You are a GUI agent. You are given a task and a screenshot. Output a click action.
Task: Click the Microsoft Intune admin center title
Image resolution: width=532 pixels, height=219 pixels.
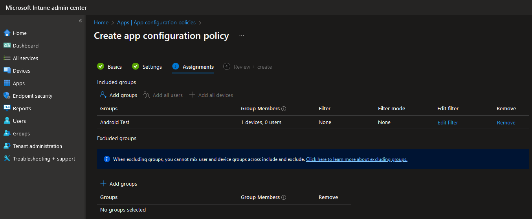click(x=46, y=8)
